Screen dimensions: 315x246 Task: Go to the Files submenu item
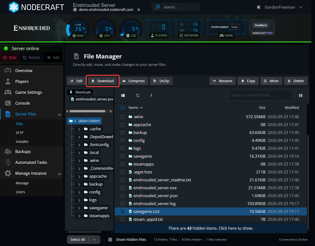tap(19, 124)
